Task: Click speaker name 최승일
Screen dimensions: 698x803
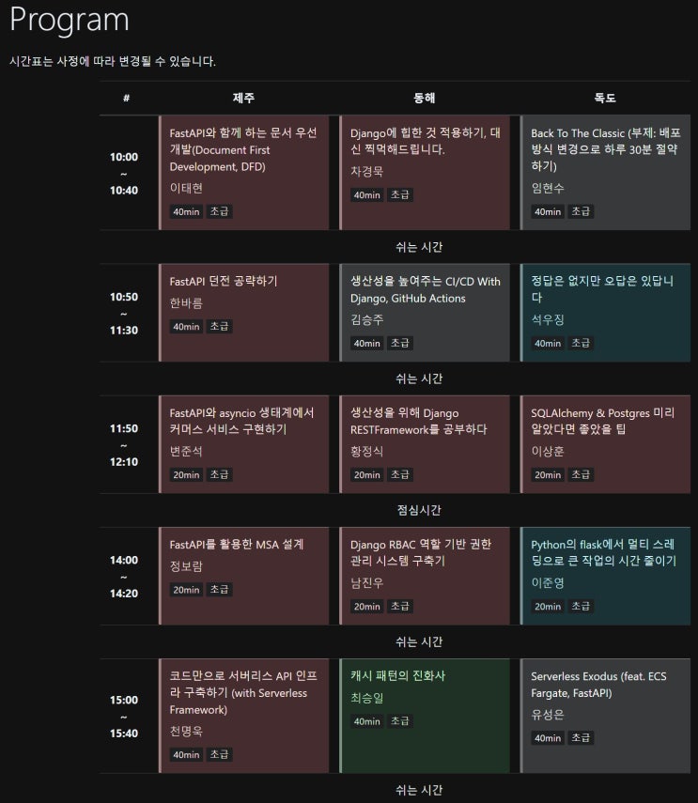Action: click(367, 698)
